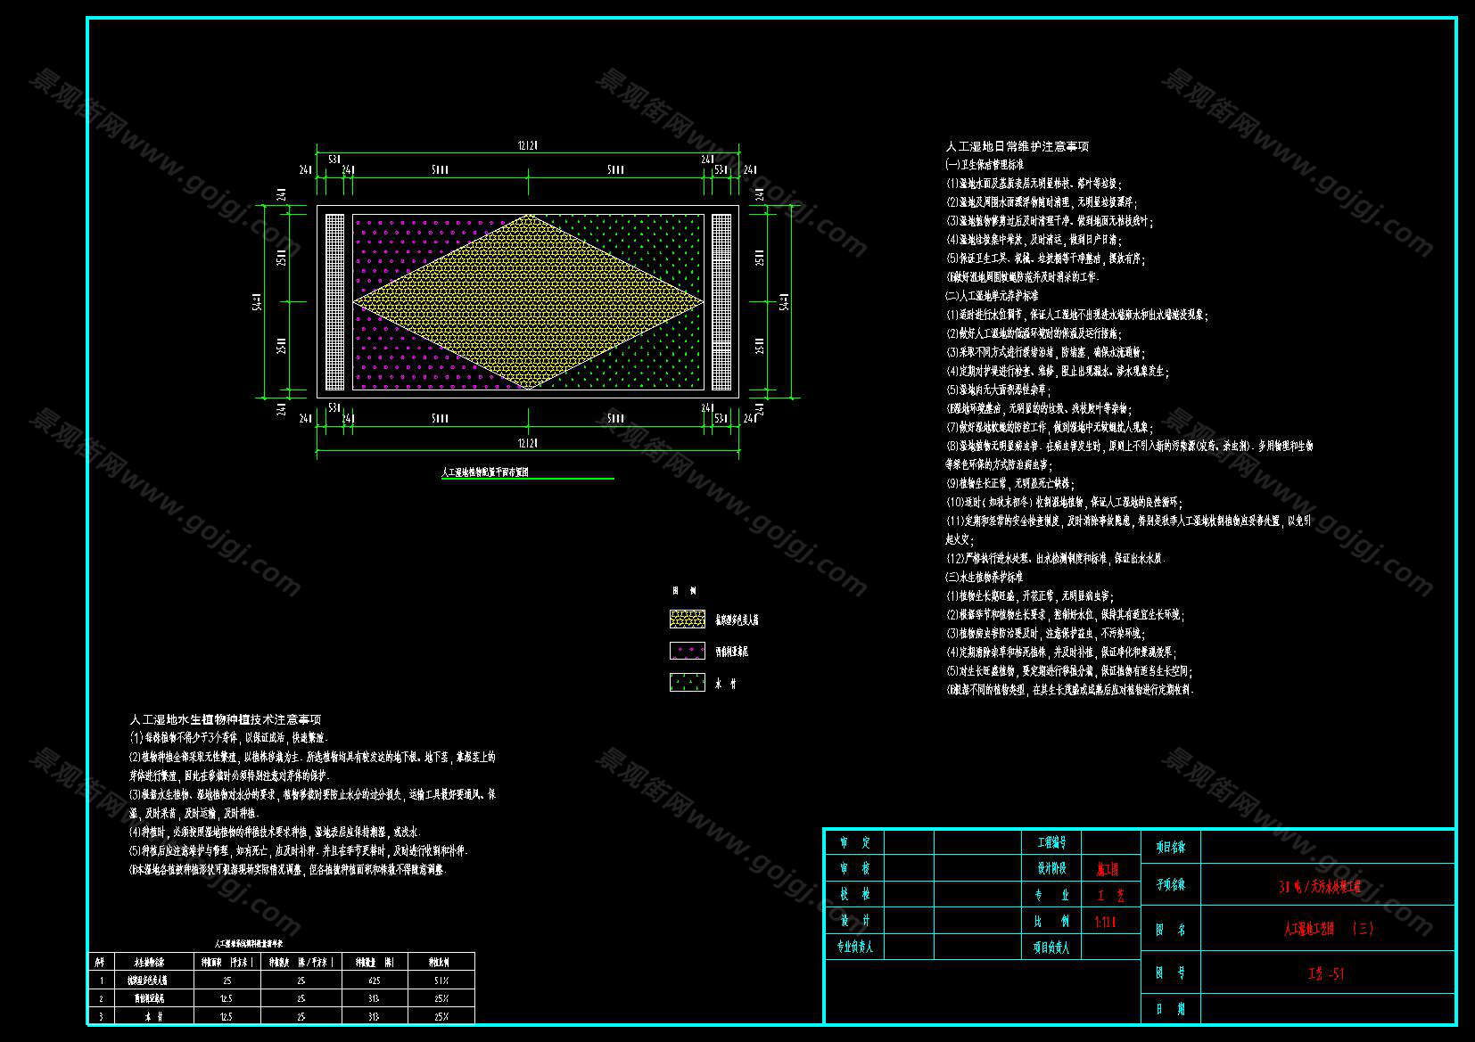1475x1042 pixels.
Task: Click the 日期 label in title block
Action: pyautogui.click(x=1170, y=1009)
